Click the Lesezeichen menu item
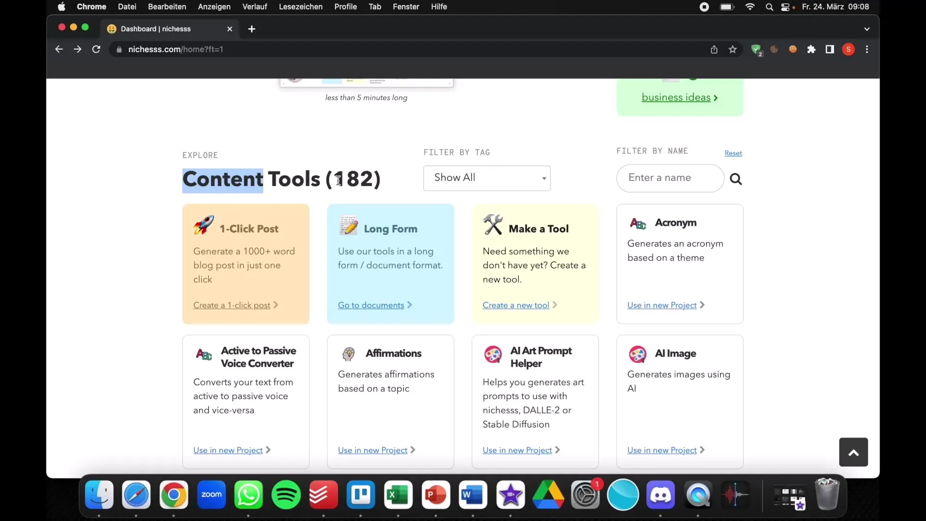The image size is (926, 521). [x=300, y=6]
